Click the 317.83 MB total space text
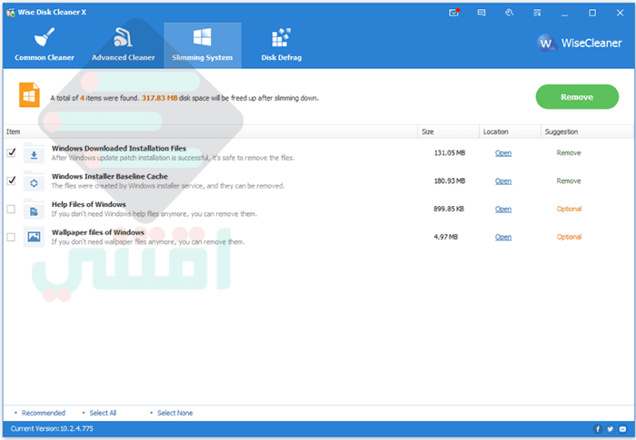 pyautogui.click(x=159, y=98)
